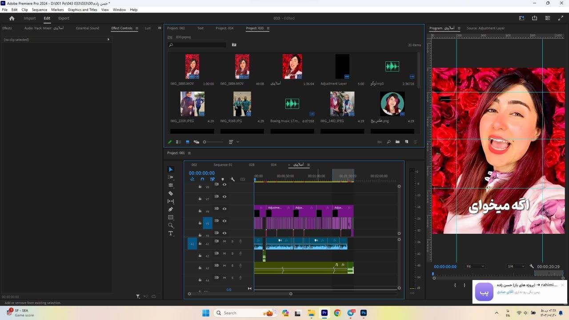Image resolution: width=569 pixels, height=320 pixels.
Task: Solo audio track A3
Action: 232,266
